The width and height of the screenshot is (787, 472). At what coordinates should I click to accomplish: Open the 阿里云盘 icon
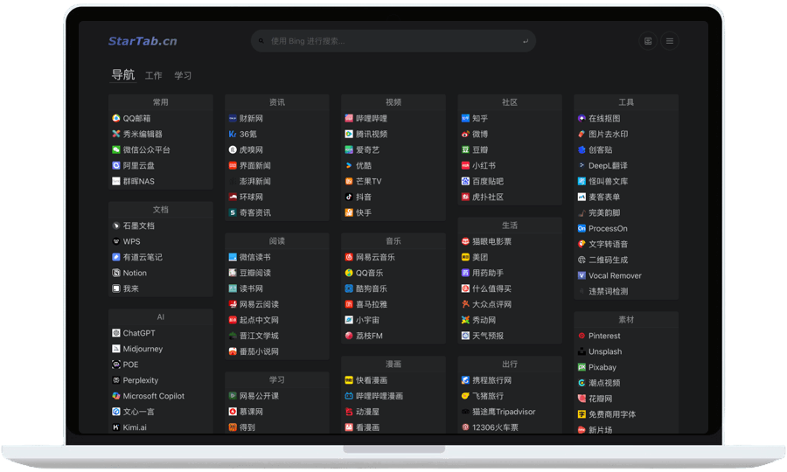[116, 165]
